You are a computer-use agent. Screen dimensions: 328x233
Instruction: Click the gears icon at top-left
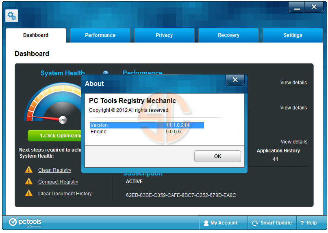click(12, 16)
